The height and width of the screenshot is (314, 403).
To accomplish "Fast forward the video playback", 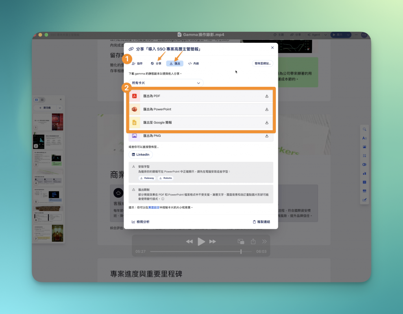I will tap(213, 242).
